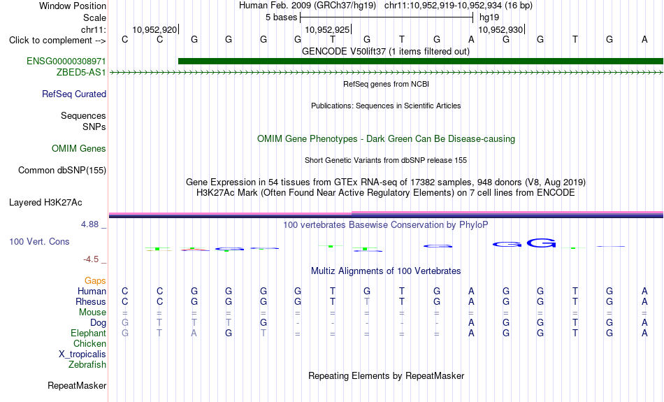Image resolution: width=664 pixels, height=402 pixels.
Task: Click the Scale row label
Action: pyautogui.click(x=94, y=17)
